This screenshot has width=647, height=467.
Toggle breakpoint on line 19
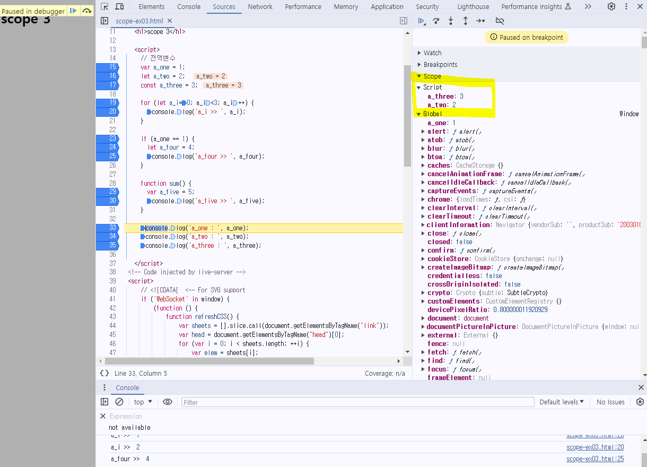(x=107, y=102)
